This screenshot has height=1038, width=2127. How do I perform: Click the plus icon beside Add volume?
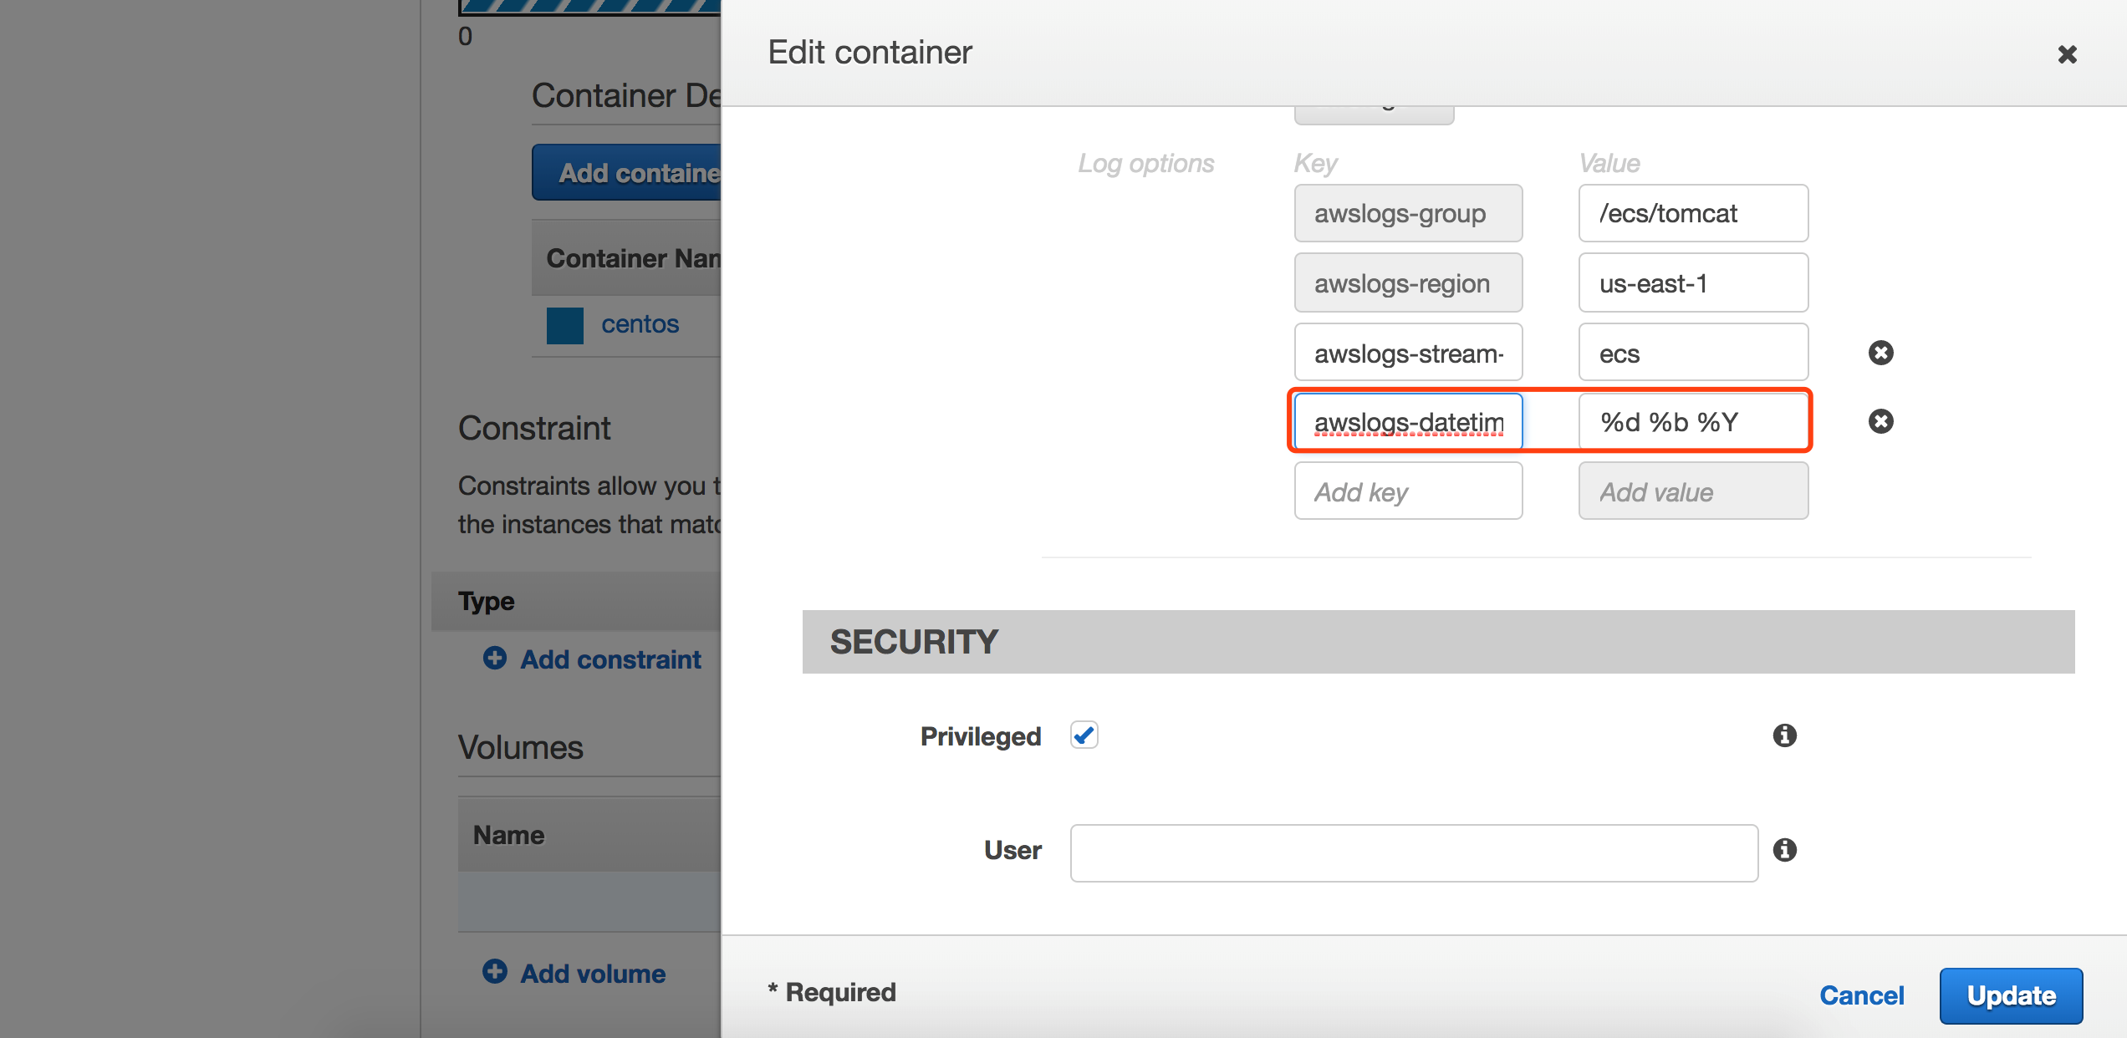[495, 972]
